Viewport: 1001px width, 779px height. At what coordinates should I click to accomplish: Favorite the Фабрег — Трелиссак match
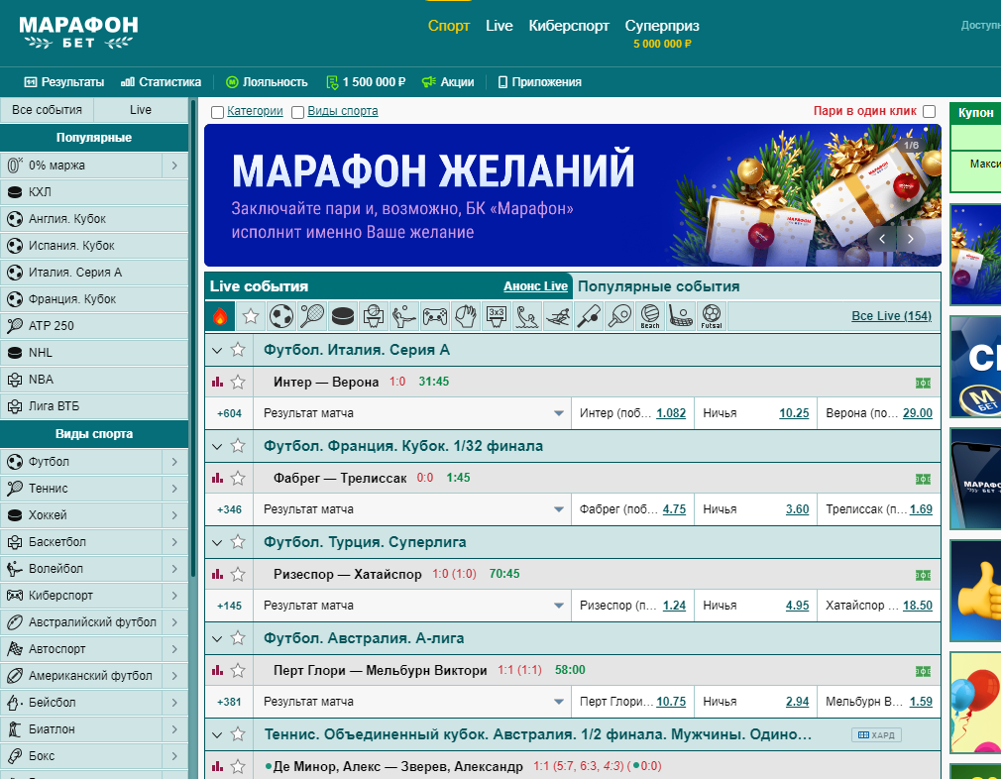[x=238, y=478]
